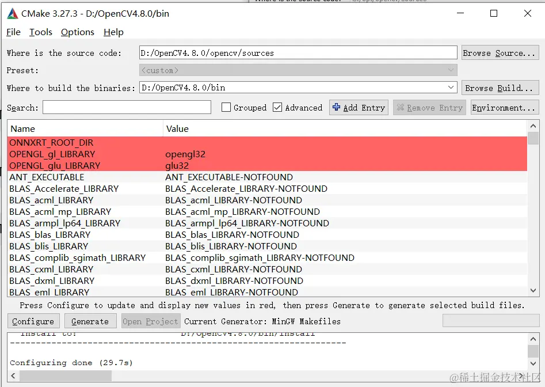Click the BLAS_blas_LIBRARY-NOTFOUND value
The width and height of the screenshot is (545, 387).
tap(232, 235)
